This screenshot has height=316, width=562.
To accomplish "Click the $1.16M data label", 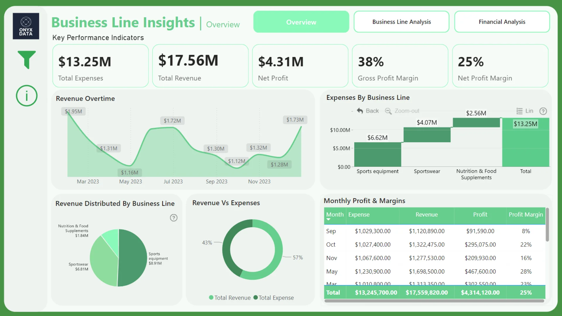I will [130, 173].
